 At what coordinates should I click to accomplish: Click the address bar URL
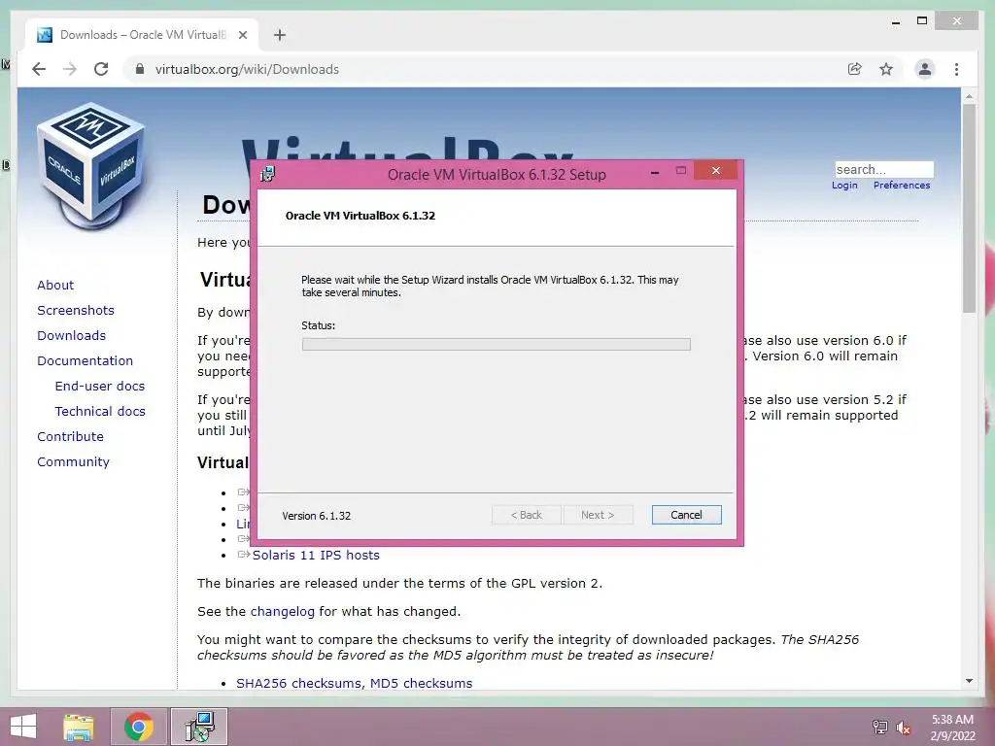247,69
